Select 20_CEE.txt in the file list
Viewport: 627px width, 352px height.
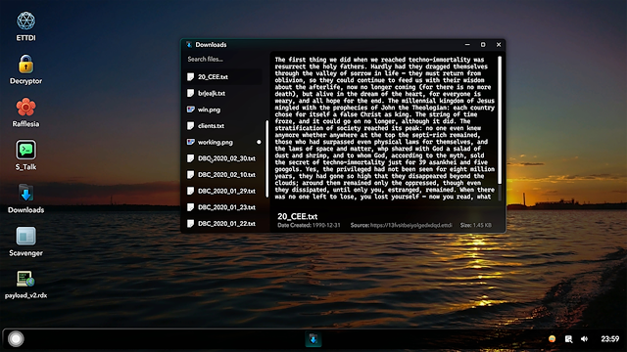point(224,76)
